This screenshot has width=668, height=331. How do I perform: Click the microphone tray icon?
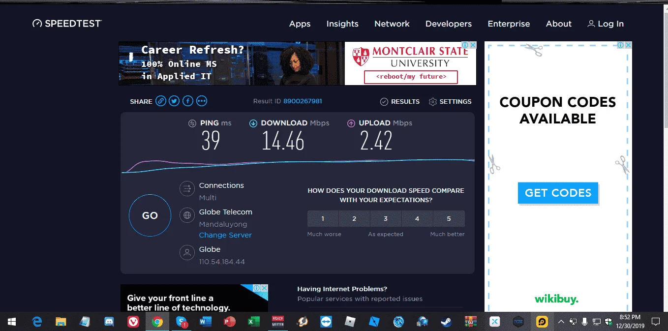click(x=584, y=322)
